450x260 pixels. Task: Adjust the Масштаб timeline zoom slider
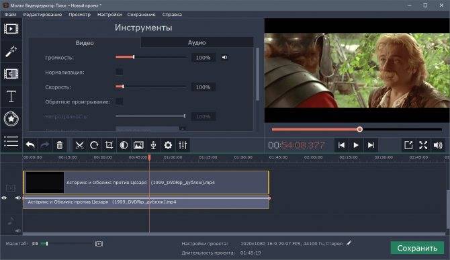tap(66, 244)
